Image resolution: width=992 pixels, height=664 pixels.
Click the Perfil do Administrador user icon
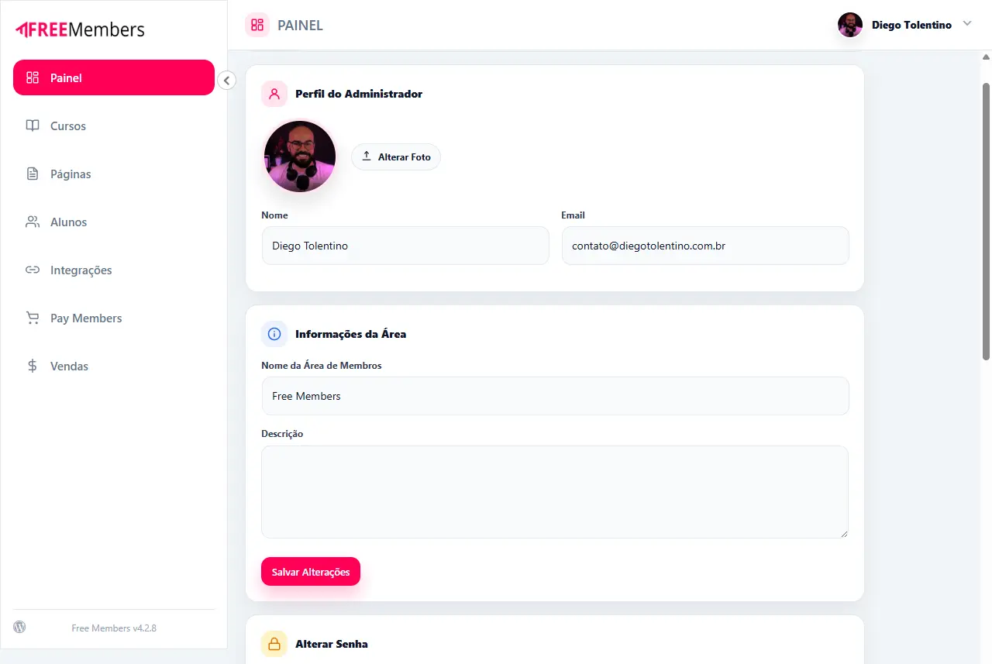274,94
